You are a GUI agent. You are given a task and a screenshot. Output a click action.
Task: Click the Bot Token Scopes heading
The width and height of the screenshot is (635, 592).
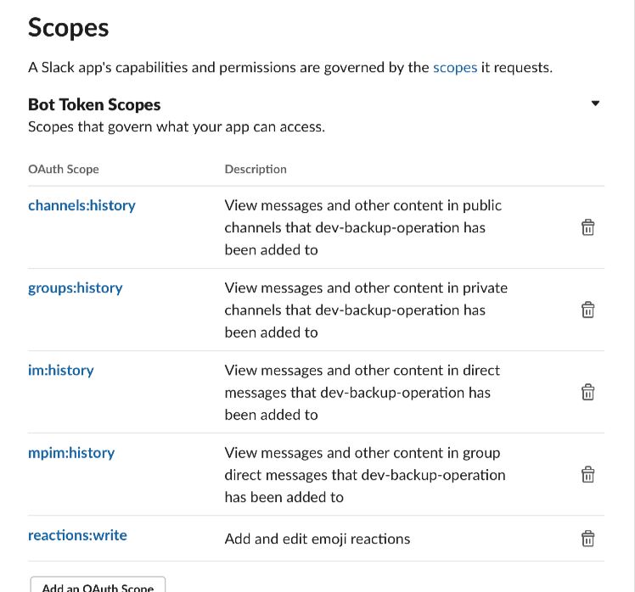click(94, 105)
